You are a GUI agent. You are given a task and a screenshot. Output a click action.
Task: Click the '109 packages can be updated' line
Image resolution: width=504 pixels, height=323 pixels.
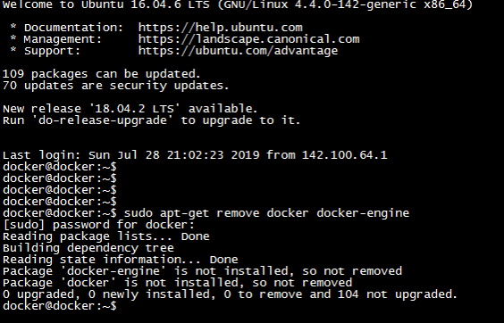102,74
